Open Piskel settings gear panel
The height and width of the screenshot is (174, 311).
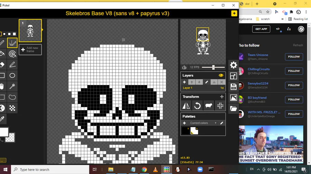[234, 65]
